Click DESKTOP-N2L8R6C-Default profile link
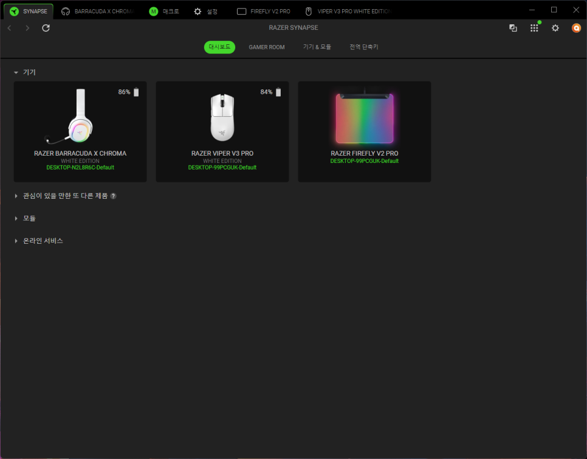Viewport: 587px width, 459px height. coord(80,168)
